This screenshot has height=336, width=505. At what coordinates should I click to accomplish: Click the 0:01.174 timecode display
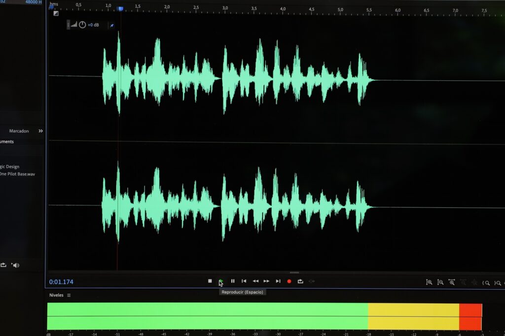pos(61,282)
